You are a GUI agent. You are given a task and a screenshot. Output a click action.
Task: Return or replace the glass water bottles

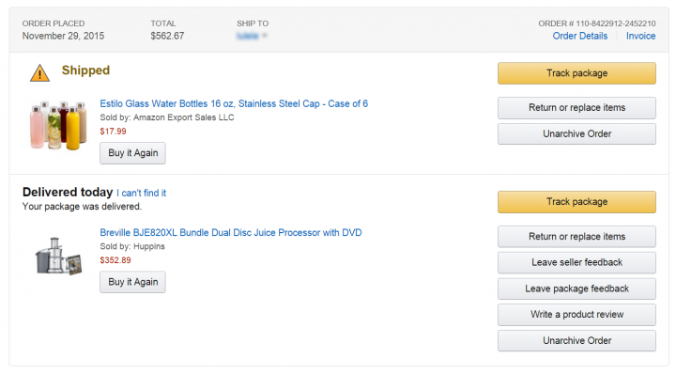tap(576, 108)
